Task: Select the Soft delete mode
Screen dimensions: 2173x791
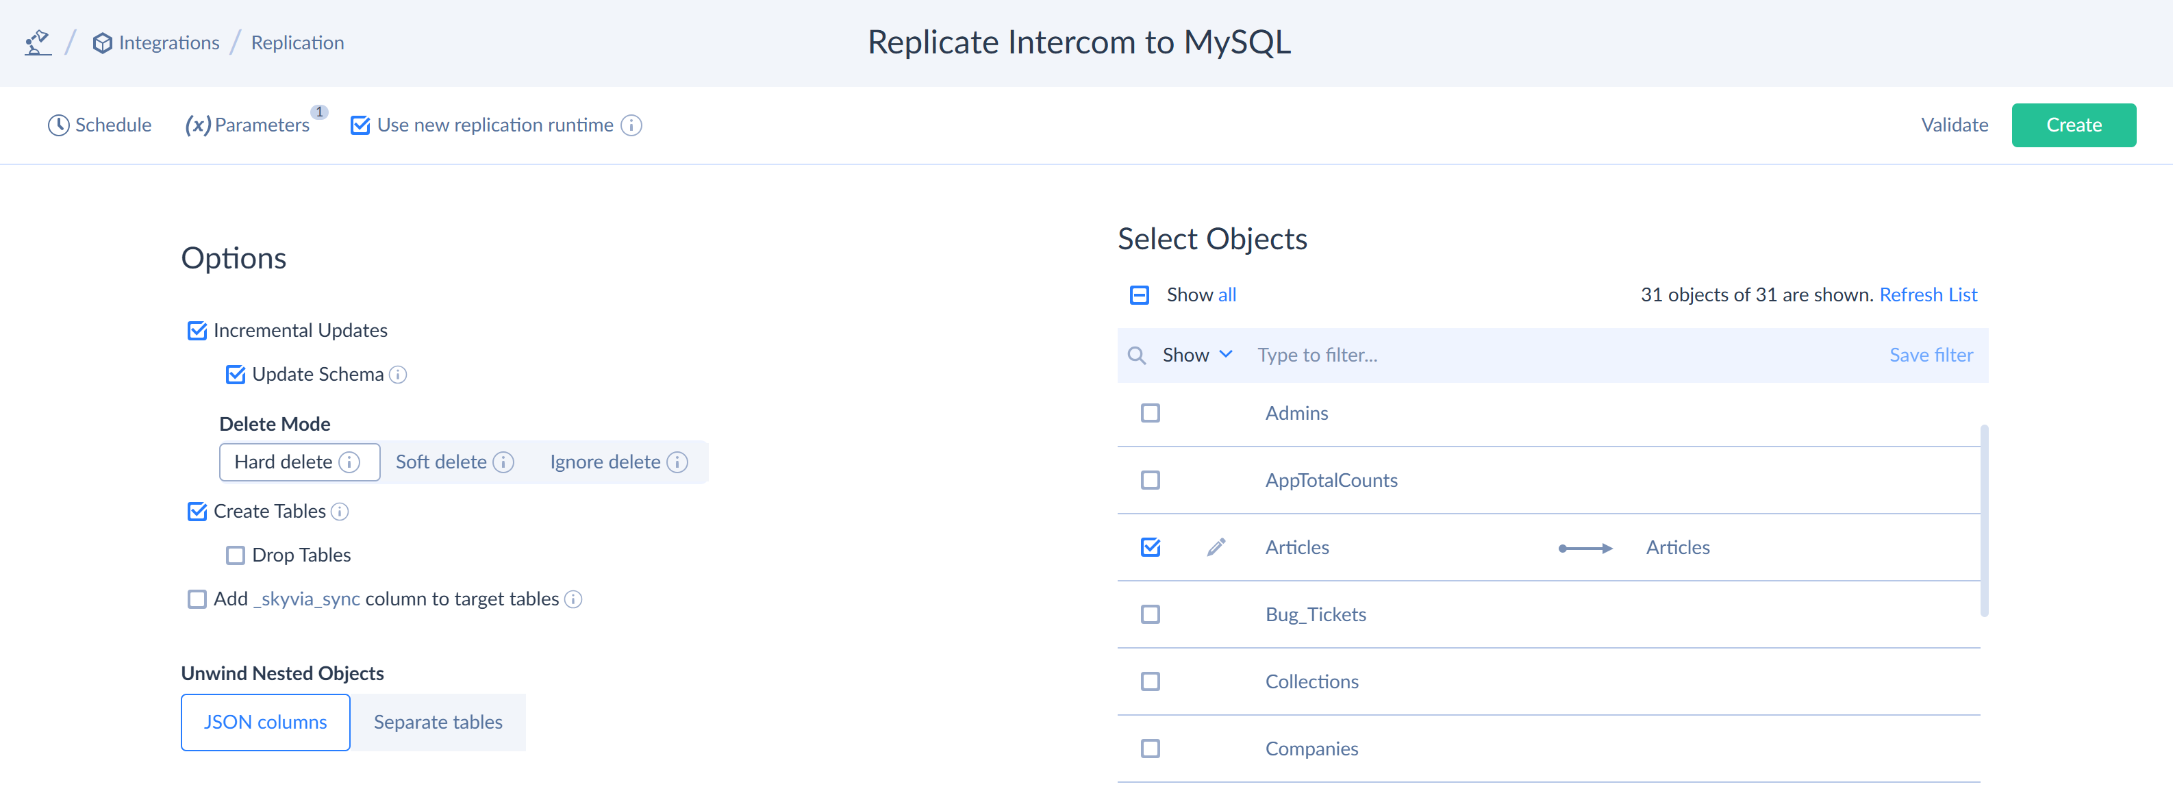Action: 441,462
